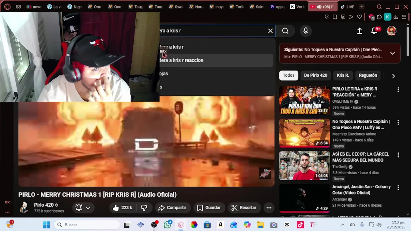The width and height of the screenshot is (411, 231).
Task: Open No Toques a Nuestro Capitán thumbnail
Action: click(304, 133)
